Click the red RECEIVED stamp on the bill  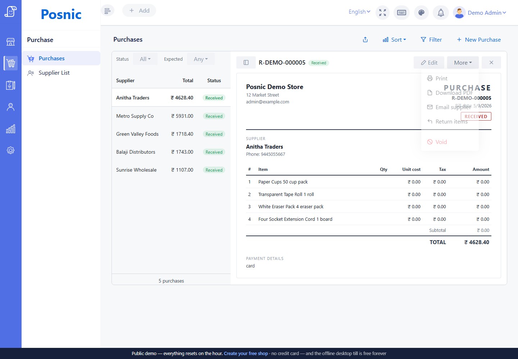coord(476,116)
